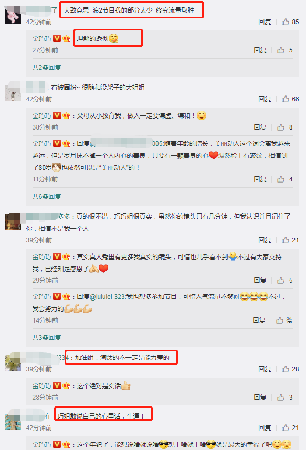Like the comment with 85 likes
The width and height of the screenshot is (306, 450).
click(286, 22)
